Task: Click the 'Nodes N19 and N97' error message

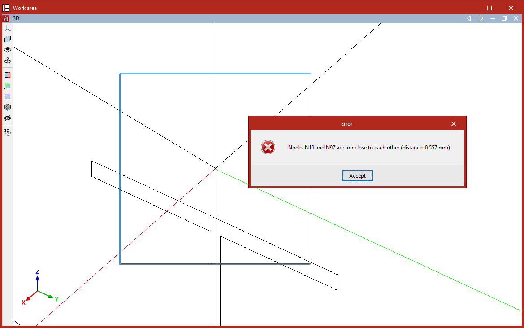Action: click(370, 148)
